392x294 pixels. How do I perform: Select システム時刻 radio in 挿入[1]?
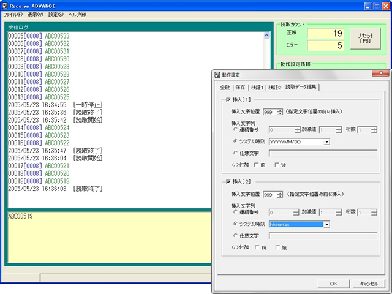pos(235,141)
